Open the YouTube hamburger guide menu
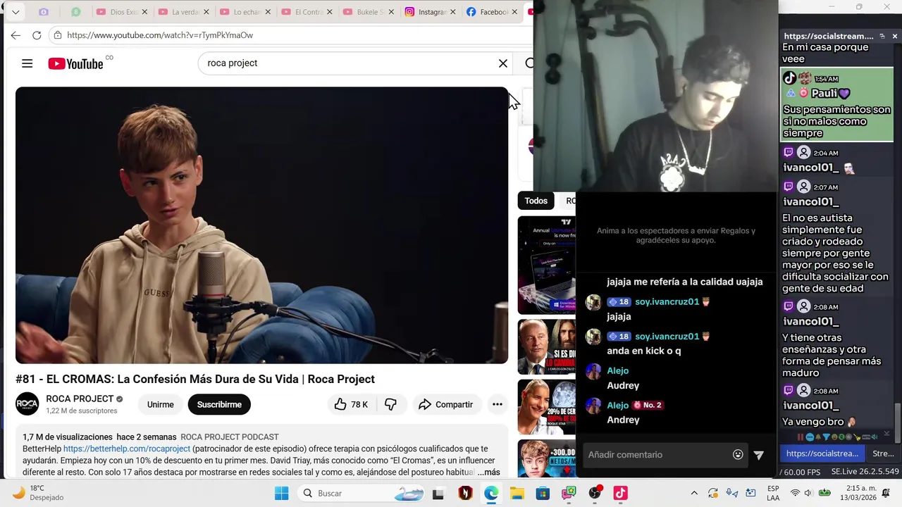The height and width of the screenshot is (507, 902). click(27, 63)
